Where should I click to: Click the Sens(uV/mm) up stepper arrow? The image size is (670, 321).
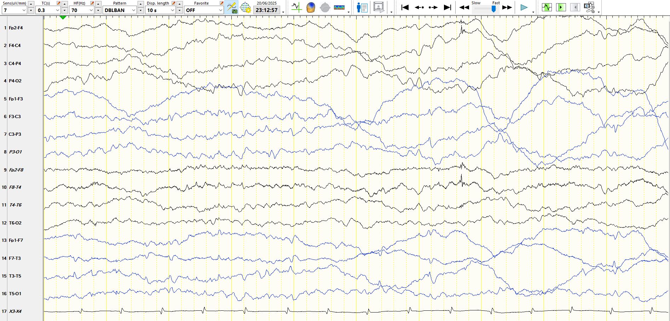pos(31,4)
